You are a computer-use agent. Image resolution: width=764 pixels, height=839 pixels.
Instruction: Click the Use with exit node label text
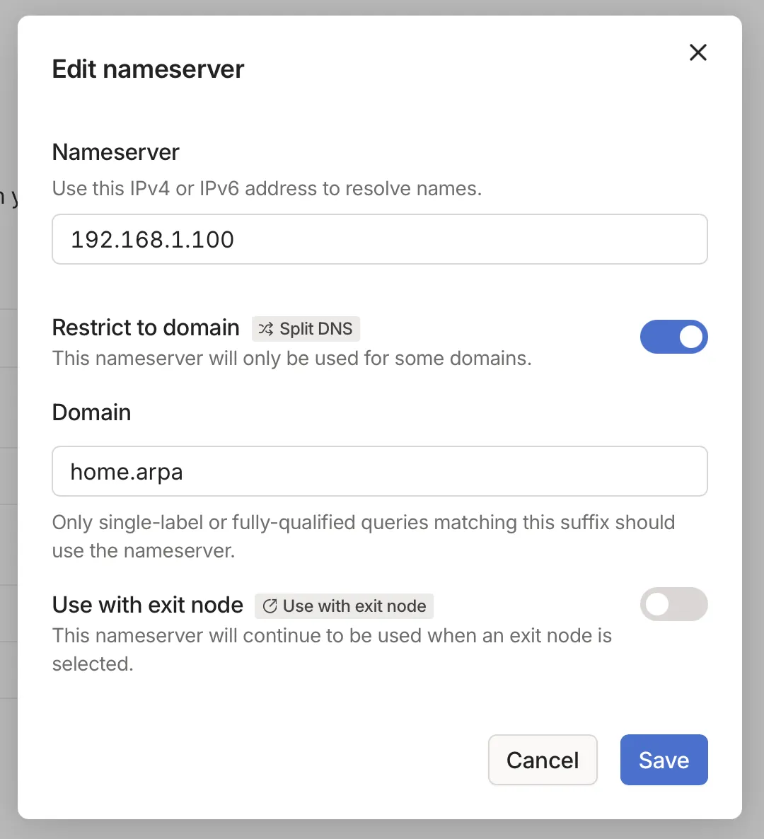click(x=147, y=605)
